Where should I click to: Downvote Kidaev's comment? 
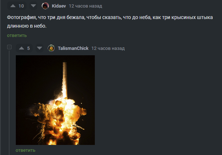point(33,6)
